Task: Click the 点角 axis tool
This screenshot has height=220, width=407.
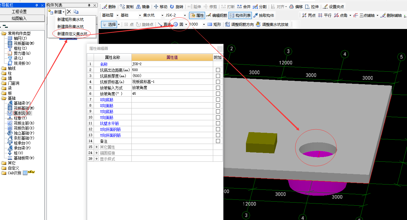Action: tap(341, 15)
